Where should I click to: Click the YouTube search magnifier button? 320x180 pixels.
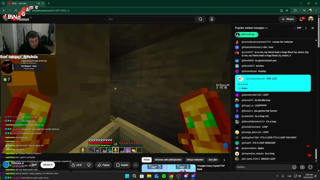(x=200, y=19)
